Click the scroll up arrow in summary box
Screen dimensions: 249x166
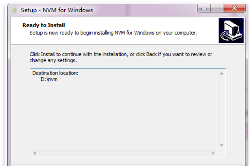pyautogui.click(x=222, y=73)
